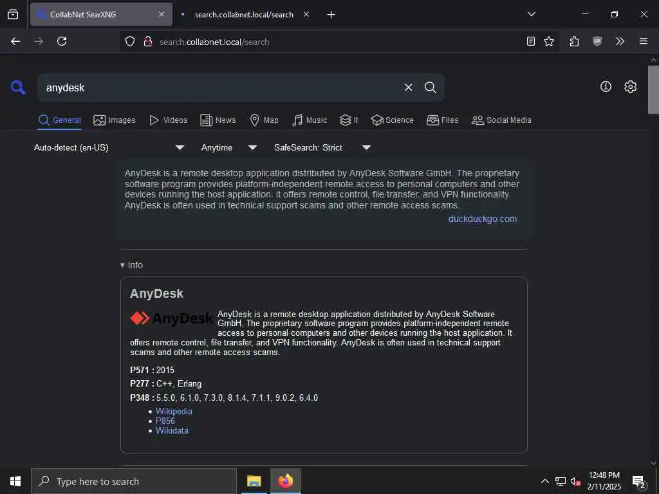Bookmark this page with star

click(549, 41)
